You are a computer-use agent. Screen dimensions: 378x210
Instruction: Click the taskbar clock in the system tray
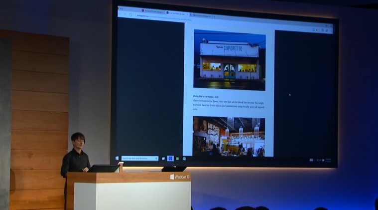pyautogui.click(x=327, y=160)
